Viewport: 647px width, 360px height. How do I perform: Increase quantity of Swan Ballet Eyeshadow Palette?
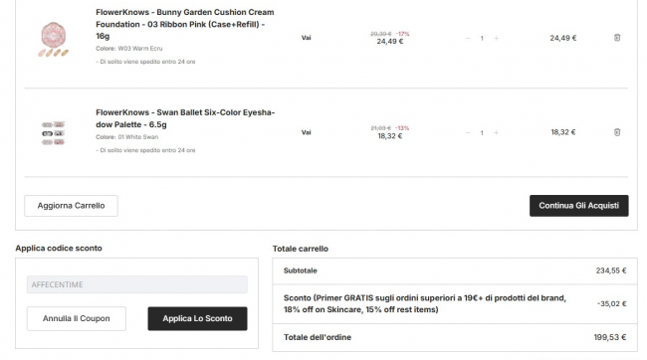[x=496, y=133]
